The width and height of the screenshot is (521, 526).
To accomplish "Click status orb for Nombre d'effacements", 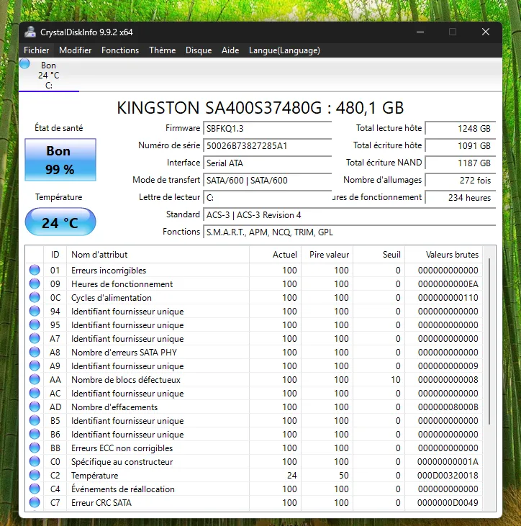I will click(35, 407).
